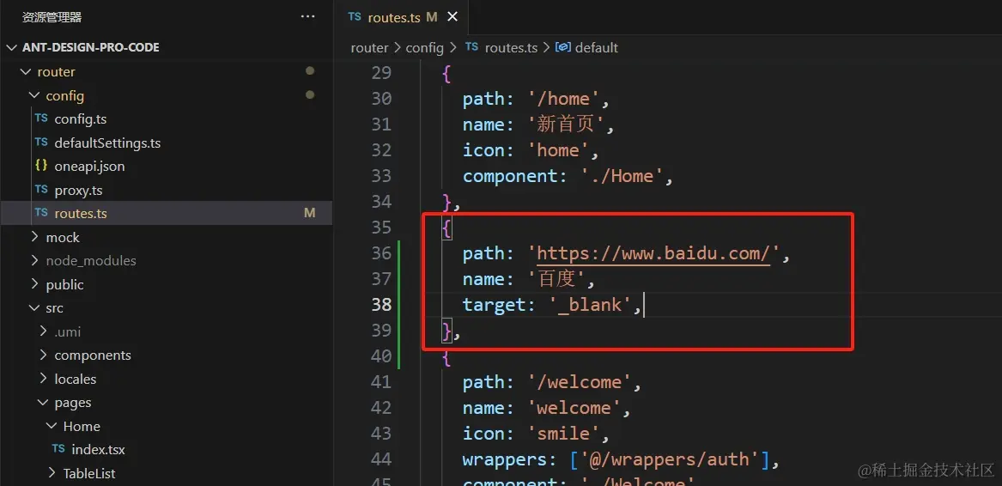This screenshot has width=1002, height=486.
Task: Open config.ts in the explorer
Action: (81, 119)
